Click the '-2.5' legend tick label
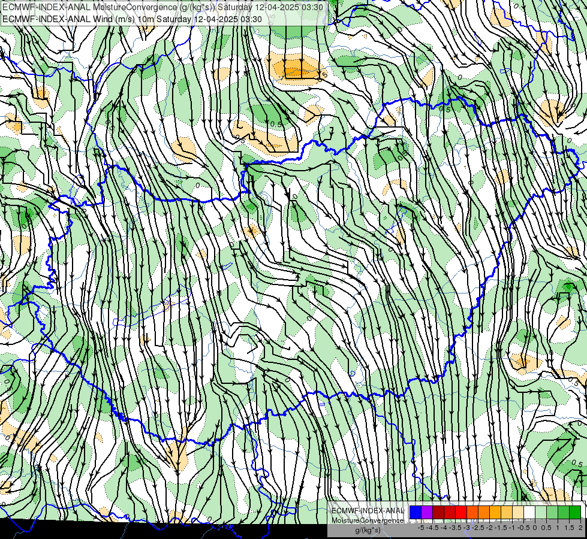 [x=478, y=528]
